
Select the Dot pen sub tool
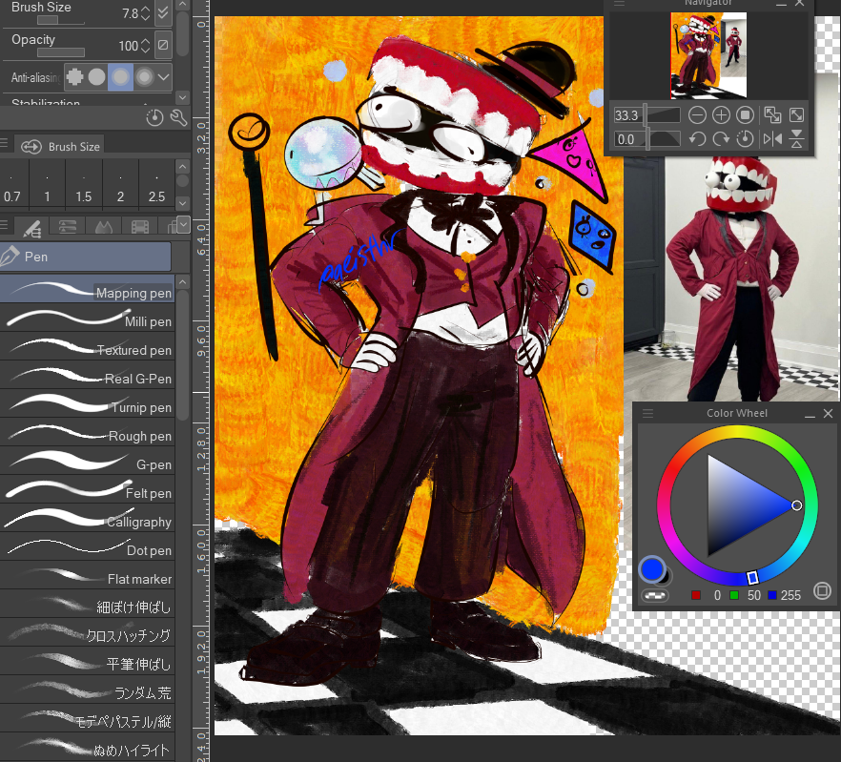88,546
